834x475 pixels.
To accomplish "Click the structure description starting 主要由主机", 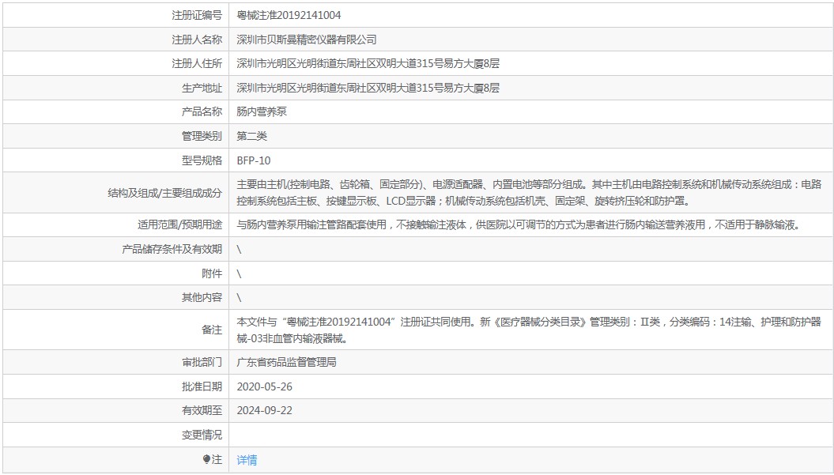I will coord(529,193).
